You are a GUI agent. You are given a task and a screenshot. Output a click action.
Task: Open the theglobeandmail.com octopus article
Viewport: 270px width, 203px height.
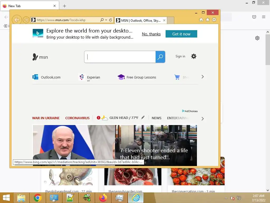(x=70, y=180)
